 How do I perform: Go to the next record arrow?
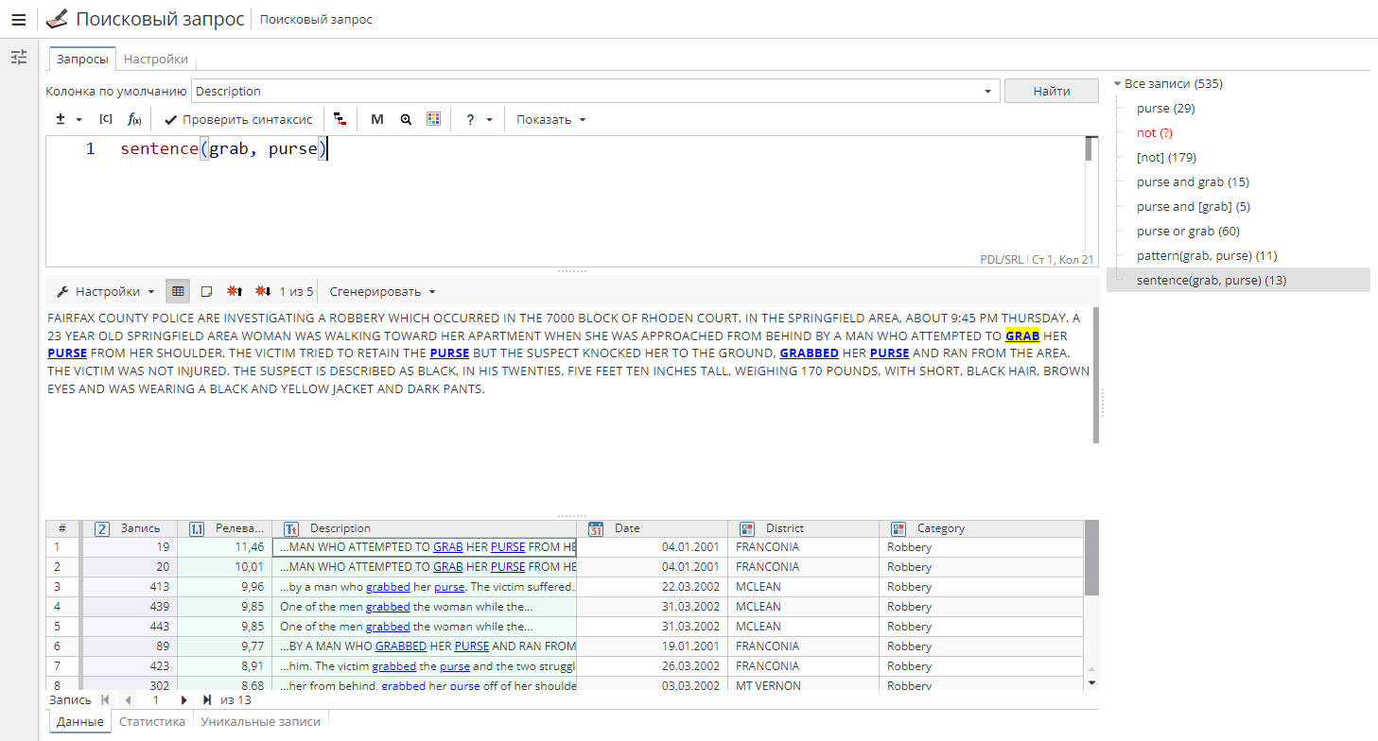183,700
